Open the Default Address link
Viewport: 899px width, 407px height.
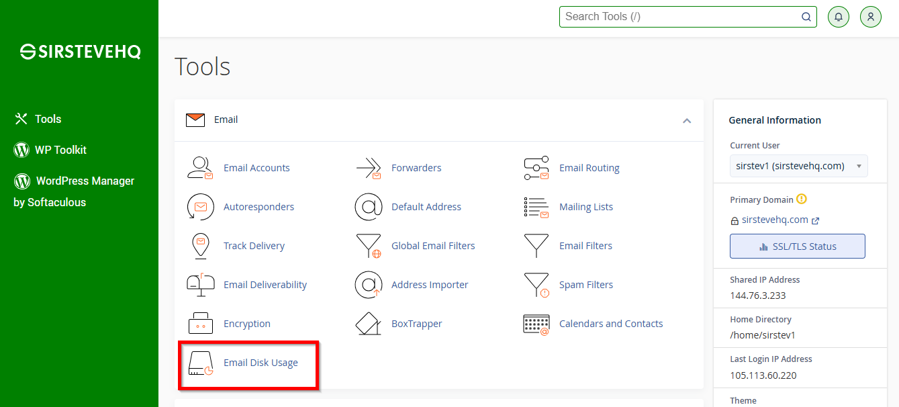pyautogui.click(x=426, y=207)
